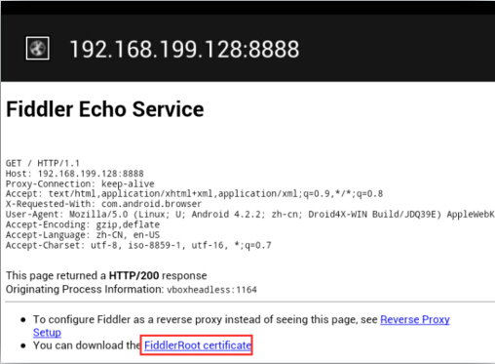The height and width of the screenshot is (364, 495).
Task: Click the 192.168.199.128:8888 URL field
Action: pos(184,49)
